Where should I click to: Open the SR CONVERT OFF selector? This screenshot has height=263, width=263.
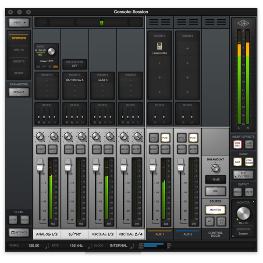[75, 64]
